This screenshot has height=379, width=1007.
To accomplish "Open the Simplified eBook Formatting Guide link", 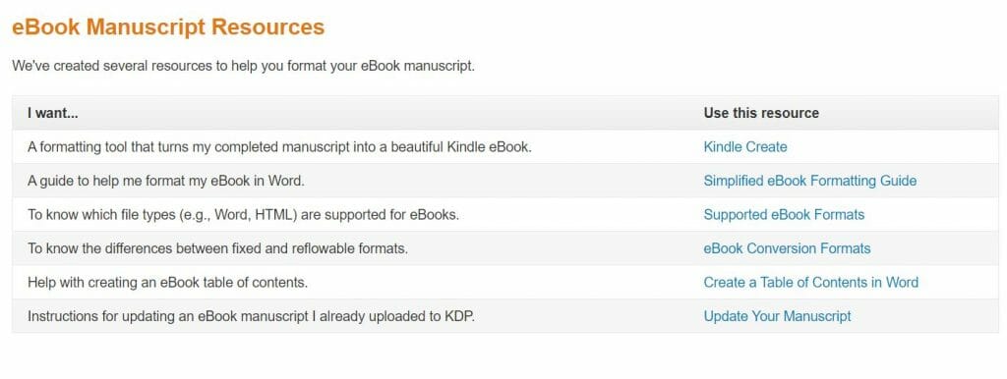I will pos(810,181).
